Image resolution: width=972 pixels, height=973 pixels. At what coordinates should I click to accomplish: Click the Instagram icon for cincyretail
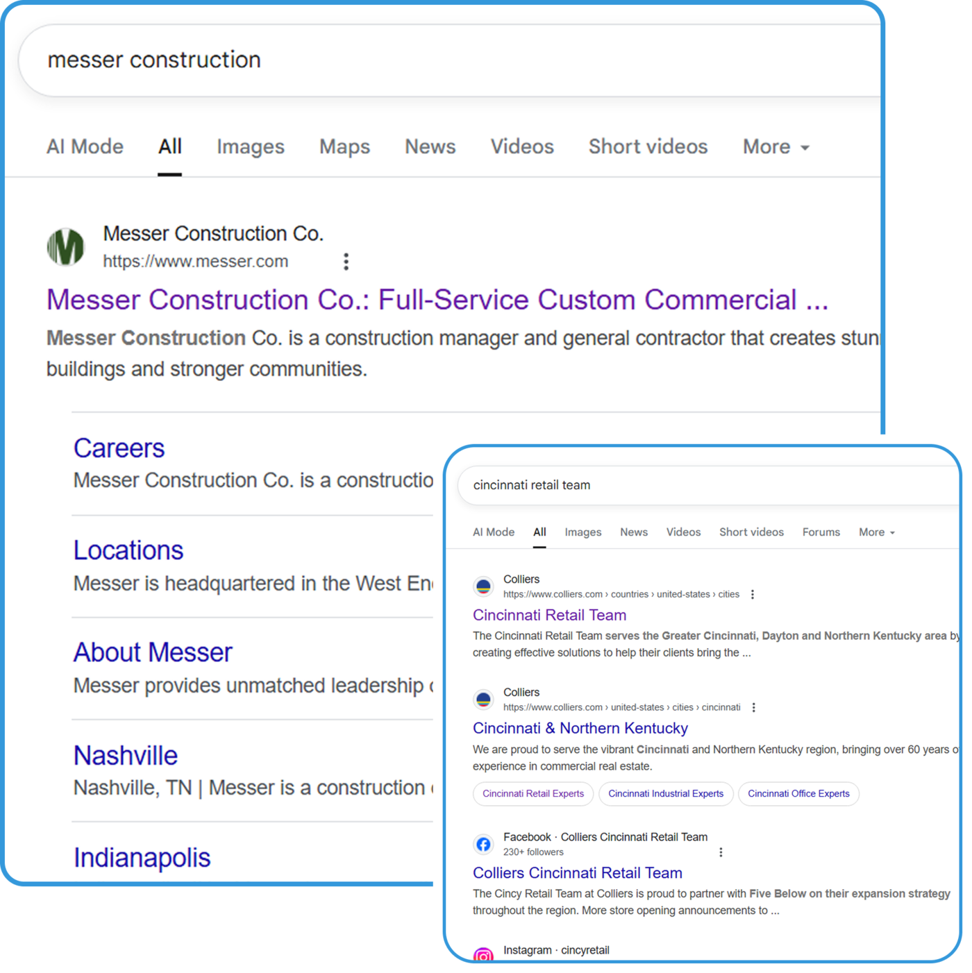coord(484,955)
